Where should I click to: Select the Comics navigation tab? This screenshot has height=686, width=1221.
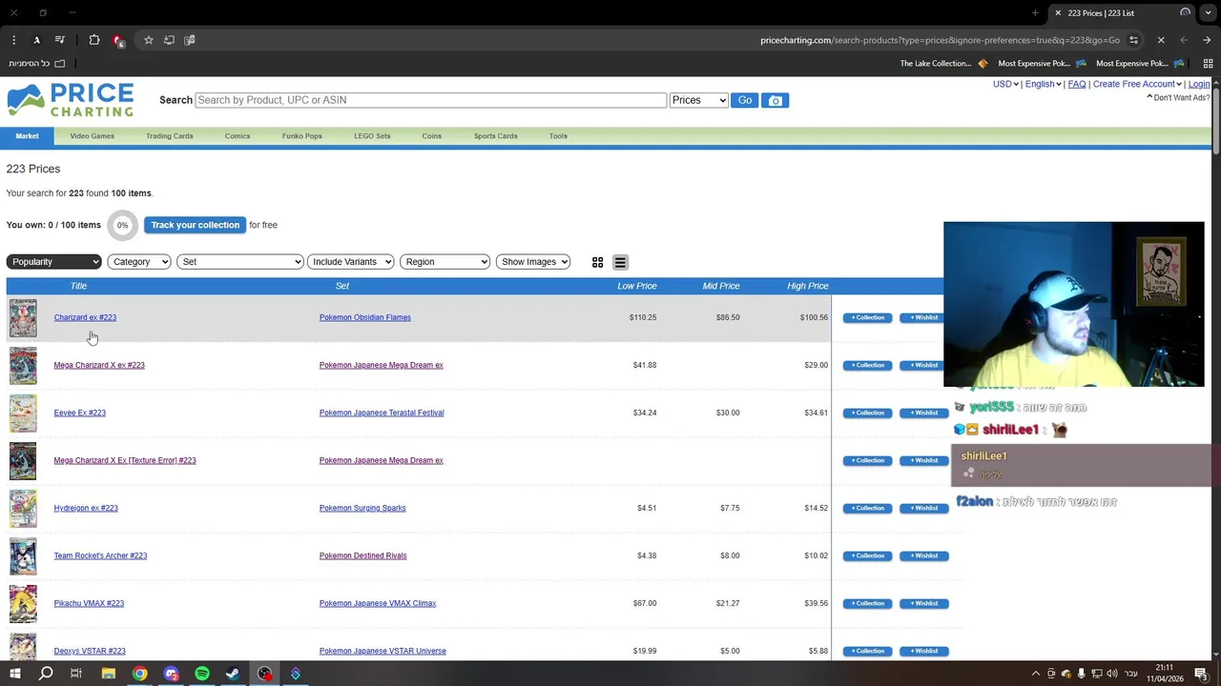point(238,136)
